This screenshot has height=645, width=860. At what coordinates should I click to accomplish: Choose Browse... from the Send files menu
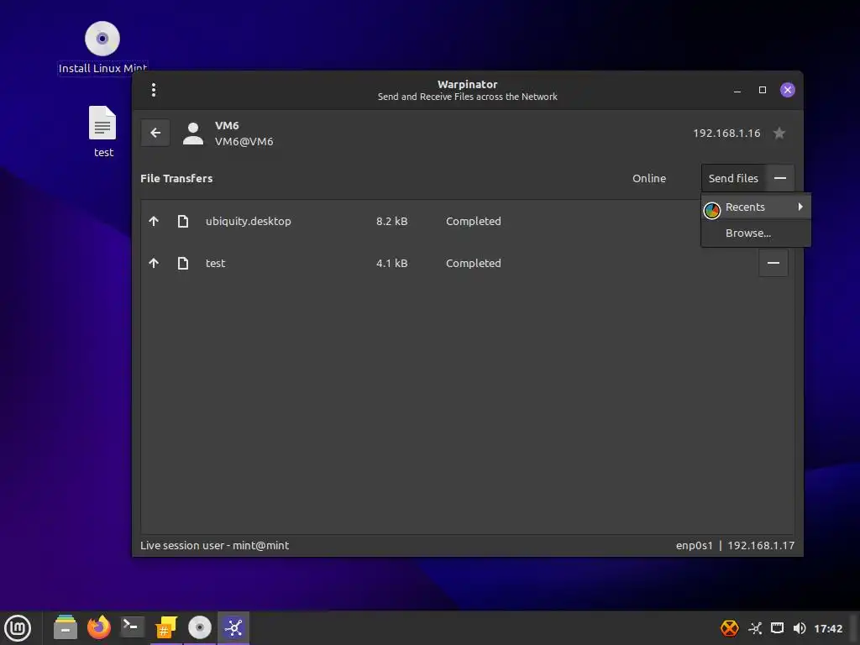coord(756,233)
